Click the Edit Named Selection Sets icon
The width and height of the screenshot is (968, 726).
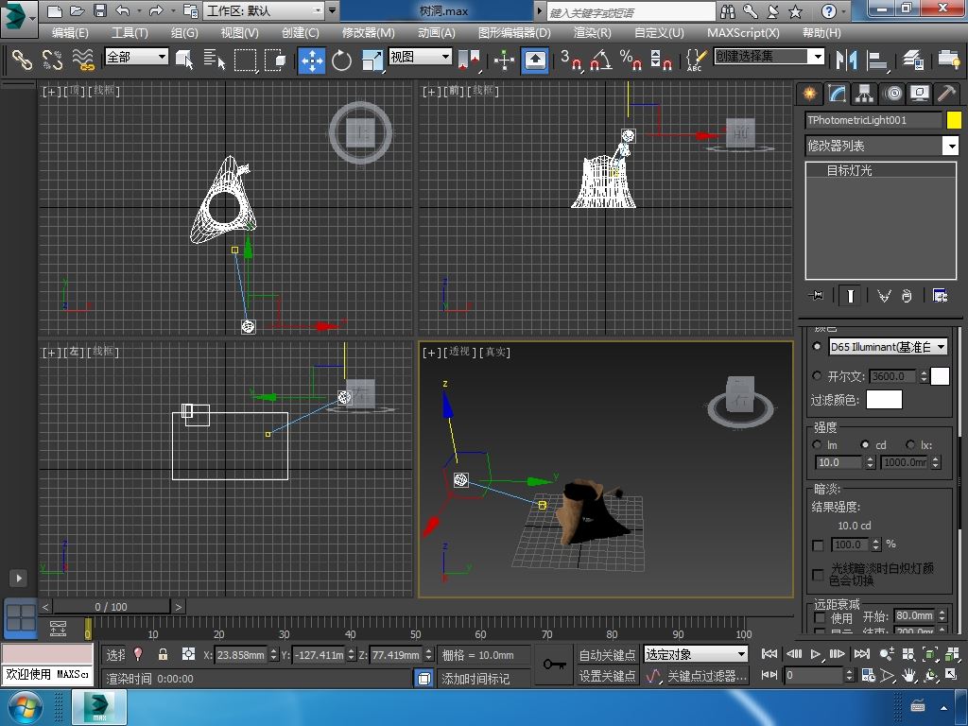coord(695,60)
